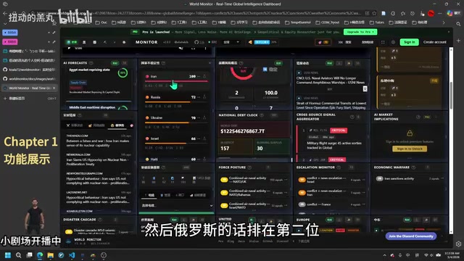The height and width of the screenshot is (261, 464).
Task: Click the world debt value $122546276867.7T
Action: point(243,131)
